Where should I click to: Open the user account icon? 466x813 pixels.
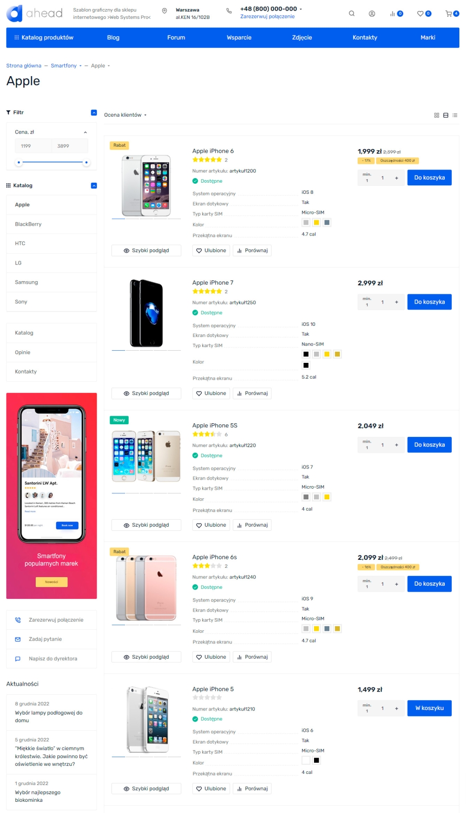[372, 14]
